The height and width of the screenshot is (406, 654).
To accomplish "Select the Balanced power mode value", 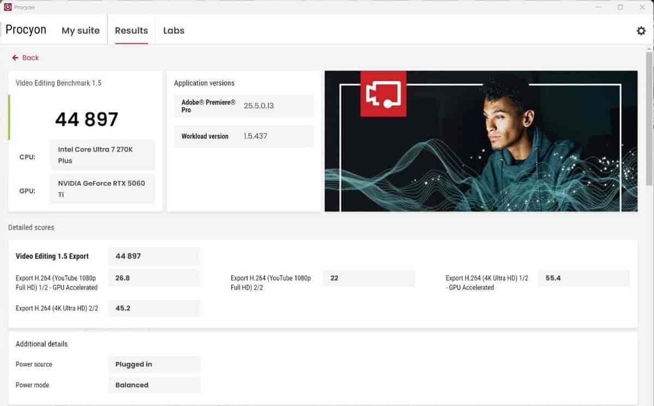I will (x=154, y=385).
